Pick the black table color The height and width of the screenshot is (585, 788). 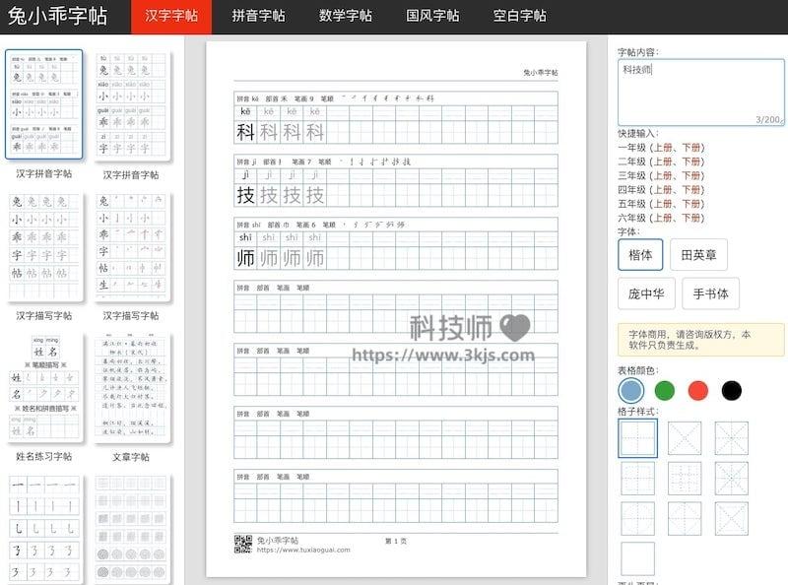click(x=731, y=391)
